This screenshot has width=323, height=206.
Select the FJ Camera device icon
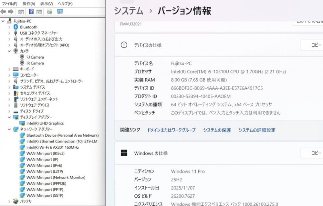point(22,57)
